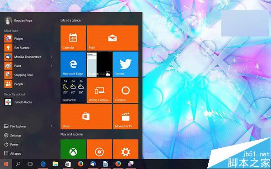The image size is (271, 169).
Task: Expand File Explorer jump list arrow
Action: click(51, 126)
